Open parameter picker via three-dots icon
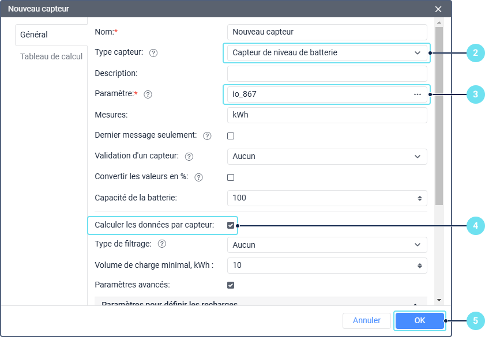 (418, 94)
